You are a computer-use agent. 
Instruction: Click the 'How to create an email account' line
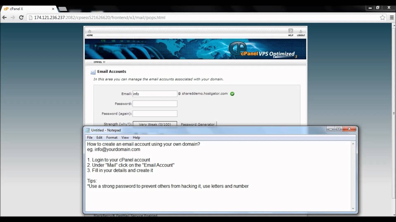tap(144, 144)
